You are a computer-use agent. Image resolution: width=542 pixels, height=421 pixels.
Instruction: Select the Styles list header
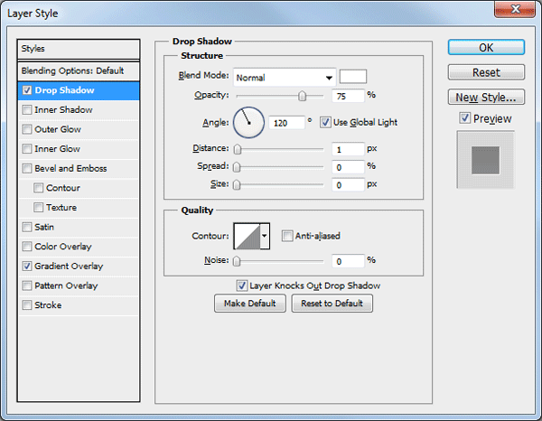click(79, 49)
